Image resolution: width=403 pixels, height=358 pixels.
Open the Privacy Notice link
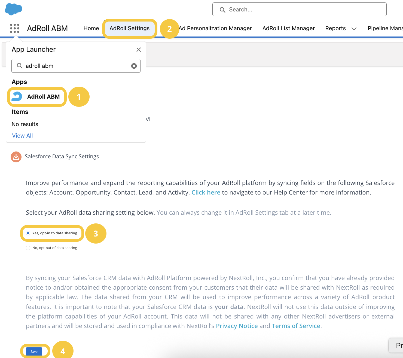237,326
